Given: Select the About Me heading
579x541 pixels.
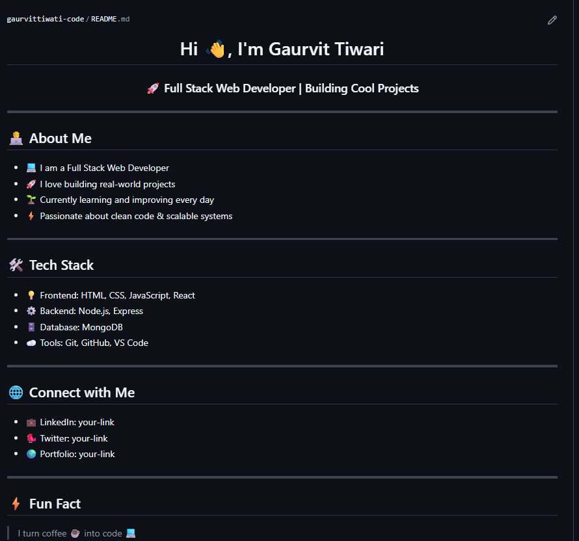Looking at the screenshot, I should click(x=61, y=139).
